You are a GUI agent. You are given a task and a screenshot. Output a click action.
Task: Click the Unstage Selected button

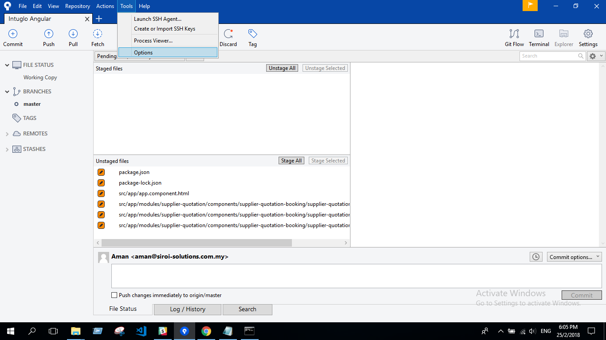pyautogui.click(x=325, y=68)
